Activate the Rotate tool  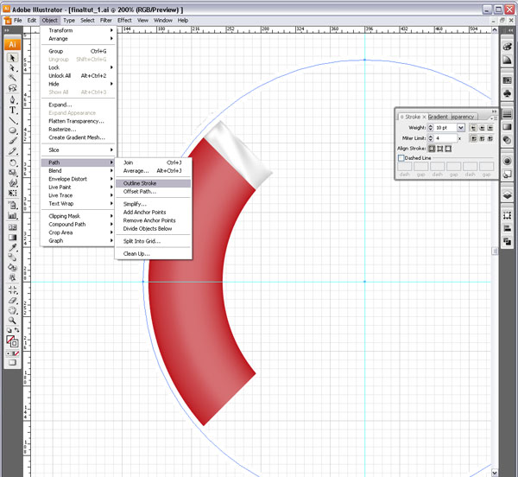[12, 162]
